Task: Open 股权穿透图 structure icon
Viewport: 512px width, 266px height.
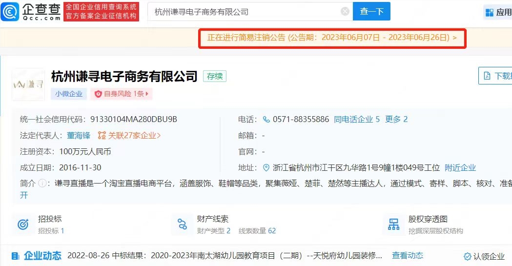Action: (x=393, y=225)
